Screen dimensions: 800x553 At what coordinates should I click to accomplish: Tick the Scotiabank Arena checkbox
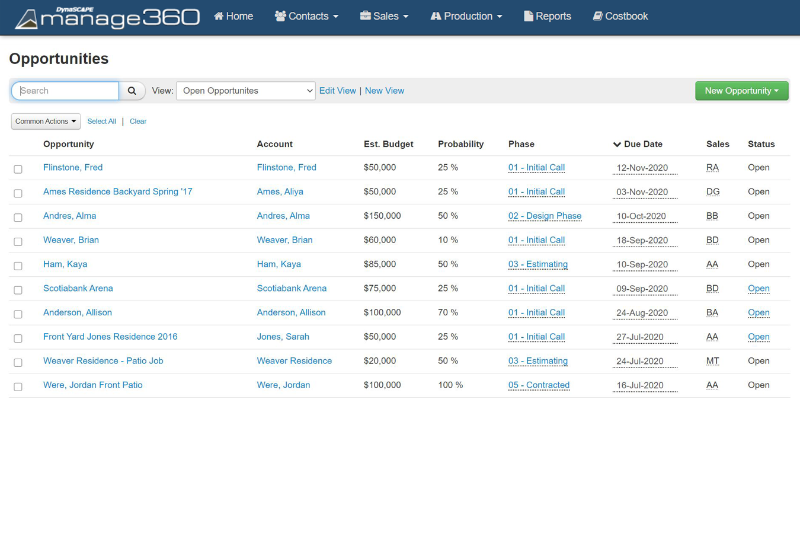tap(18, 290)
